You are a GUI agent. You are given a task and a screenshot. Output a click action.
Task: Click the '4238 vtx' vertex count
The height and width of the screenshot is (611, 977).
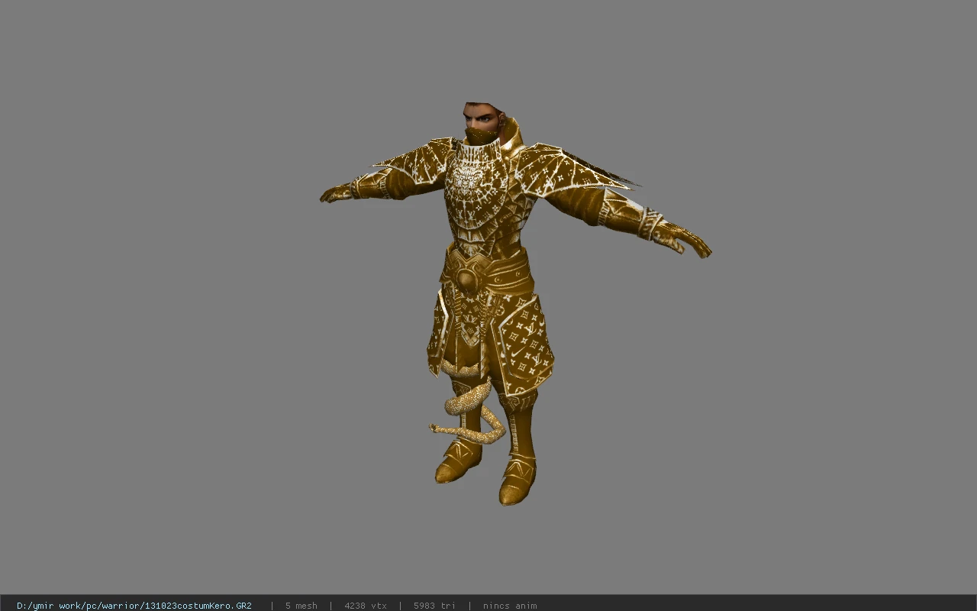pos(366,606)
